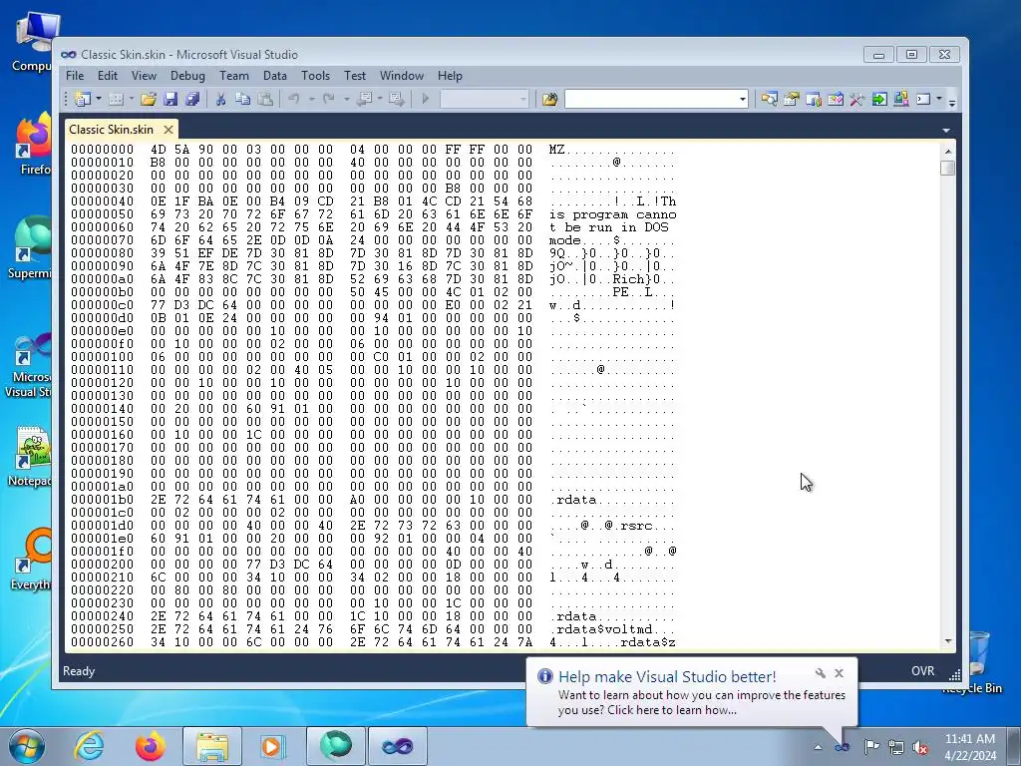Open Firefox from the taskbar

pyautogui.click(x=151, y=746)
